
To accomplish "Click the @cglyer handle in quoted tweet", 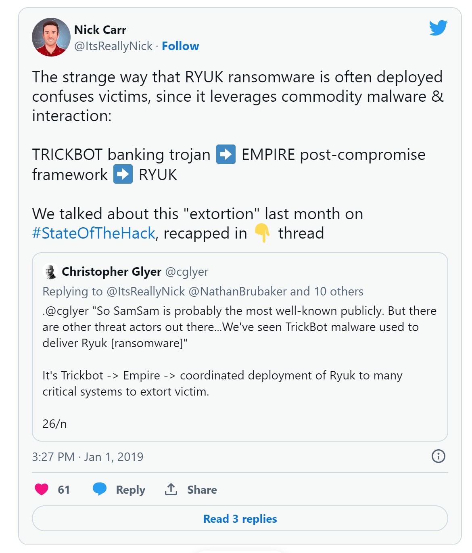I will 187,272.
